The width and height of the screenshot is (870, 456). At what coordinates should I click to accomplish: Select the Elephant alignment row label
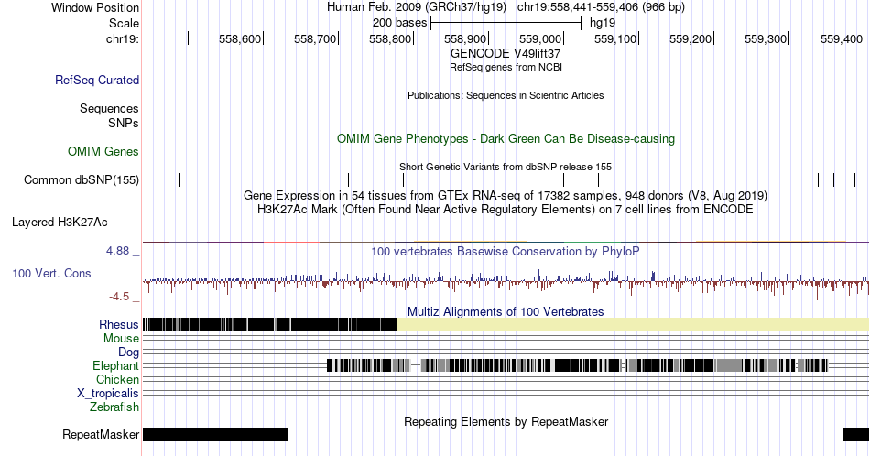115,365
